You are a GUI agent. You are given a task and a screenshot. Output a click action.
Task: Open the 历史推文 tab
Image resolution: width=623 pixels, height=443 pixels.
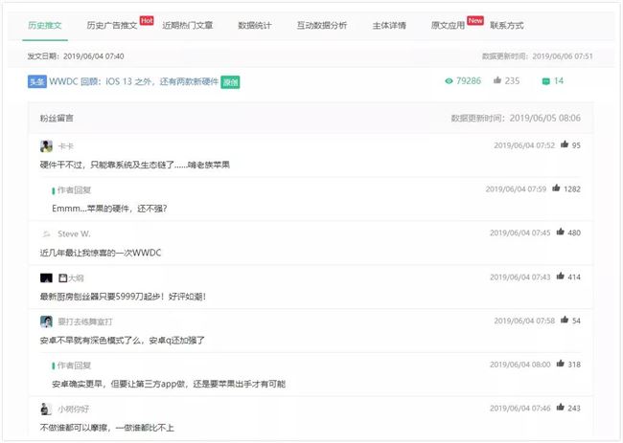pos(47,25)
